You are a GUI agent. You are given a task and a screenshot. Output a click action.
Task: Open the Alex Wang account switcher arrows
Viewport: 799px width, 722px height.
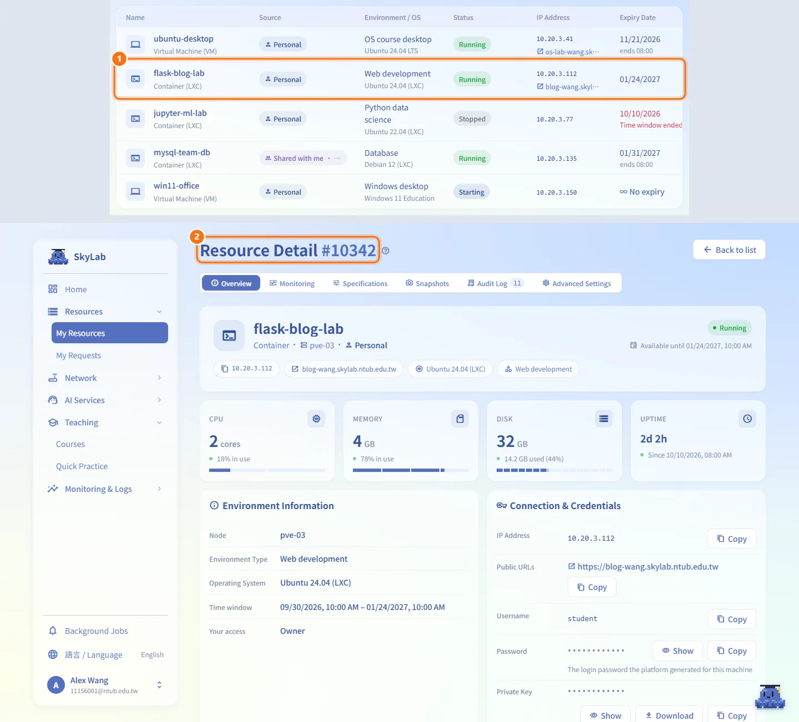click(x=159, y=685)
